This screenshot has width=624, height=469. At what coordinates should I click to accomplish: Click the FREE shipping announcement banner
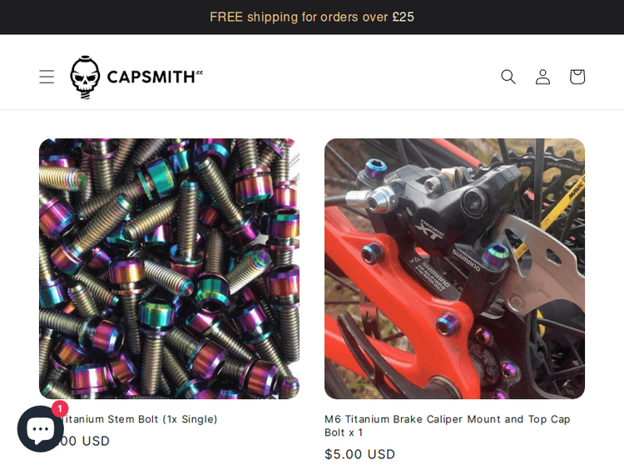click(x=312, y=17)
